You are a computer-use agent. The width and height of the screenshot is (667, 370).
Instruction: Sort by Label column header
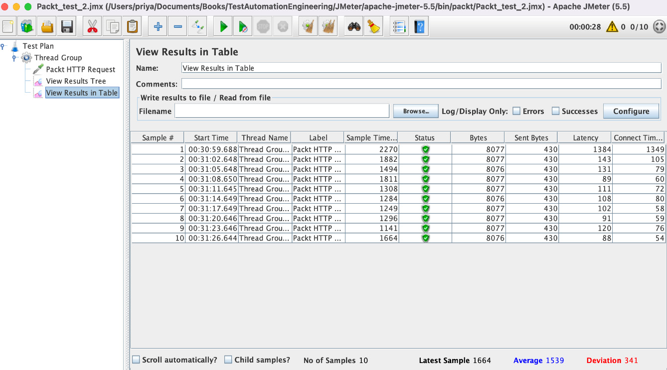(x=318, y=138)
